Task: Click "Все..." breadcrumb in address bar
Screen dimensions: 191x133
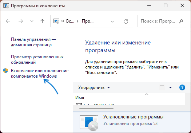Action: [x=70, y=21]
